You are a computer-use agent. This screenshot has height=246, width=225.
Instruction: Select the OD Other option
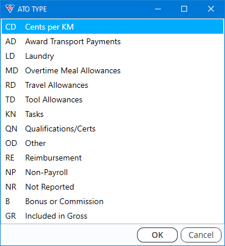[112, 143]
